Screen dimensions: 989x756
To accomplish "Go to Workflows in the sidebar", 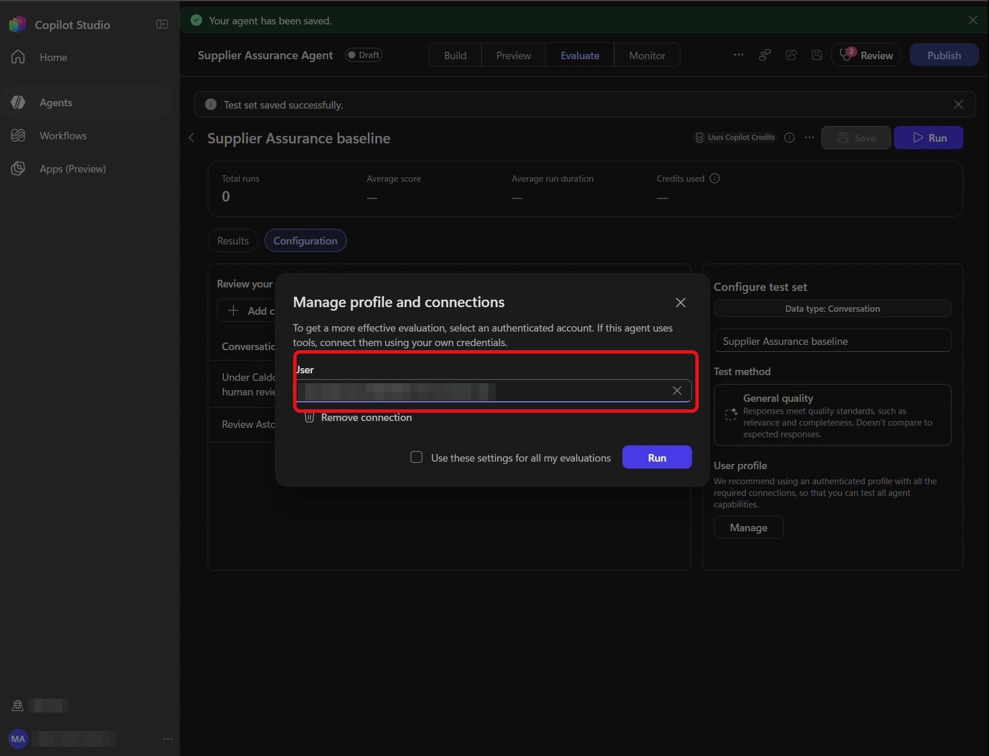I will [x=63, y=135].
